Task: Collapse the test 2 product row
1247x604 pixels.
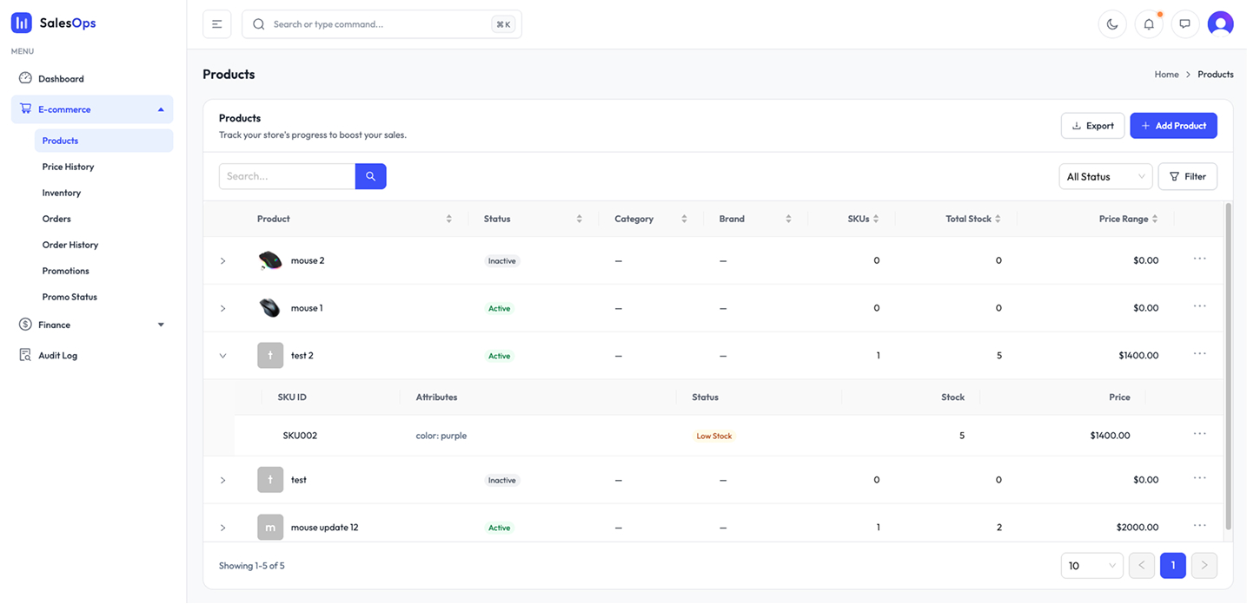Action: pyautogui.click(x=223, y=356)
